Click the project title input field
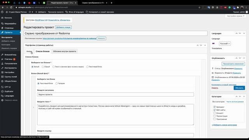The height and width of the screenshot is (140, 249). coord(116,33)
